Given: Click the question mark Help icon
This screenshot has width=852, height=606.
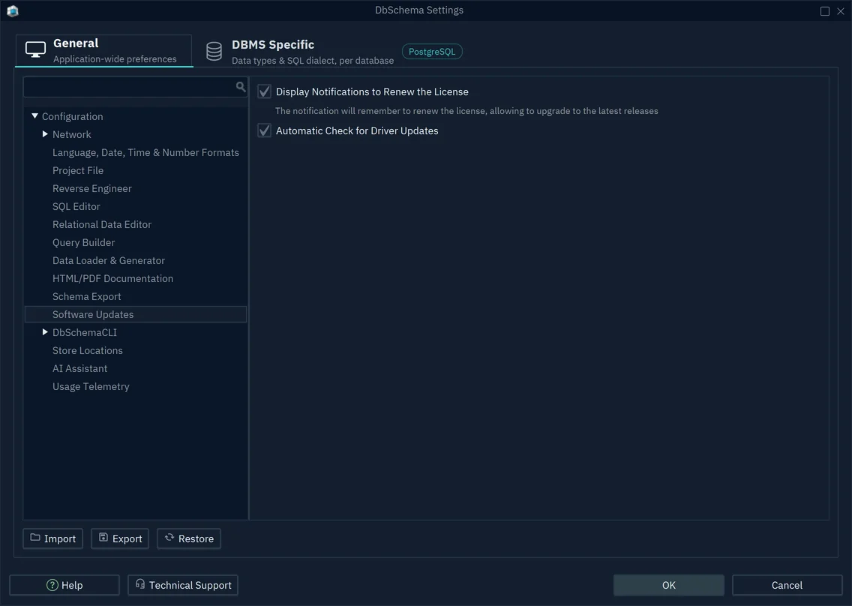Looking at the screenshot, I should click(52, 585).
